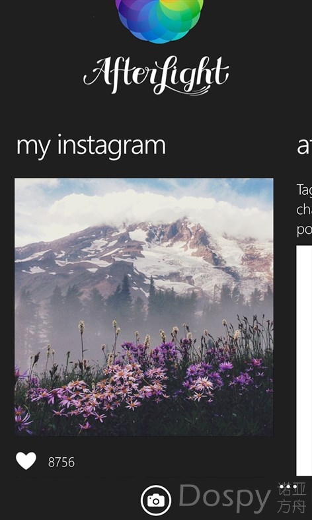Click the cut-off Tag description text
Image resolution: width=312 pixels, height=520 pixels.
[x=304, y=209]
